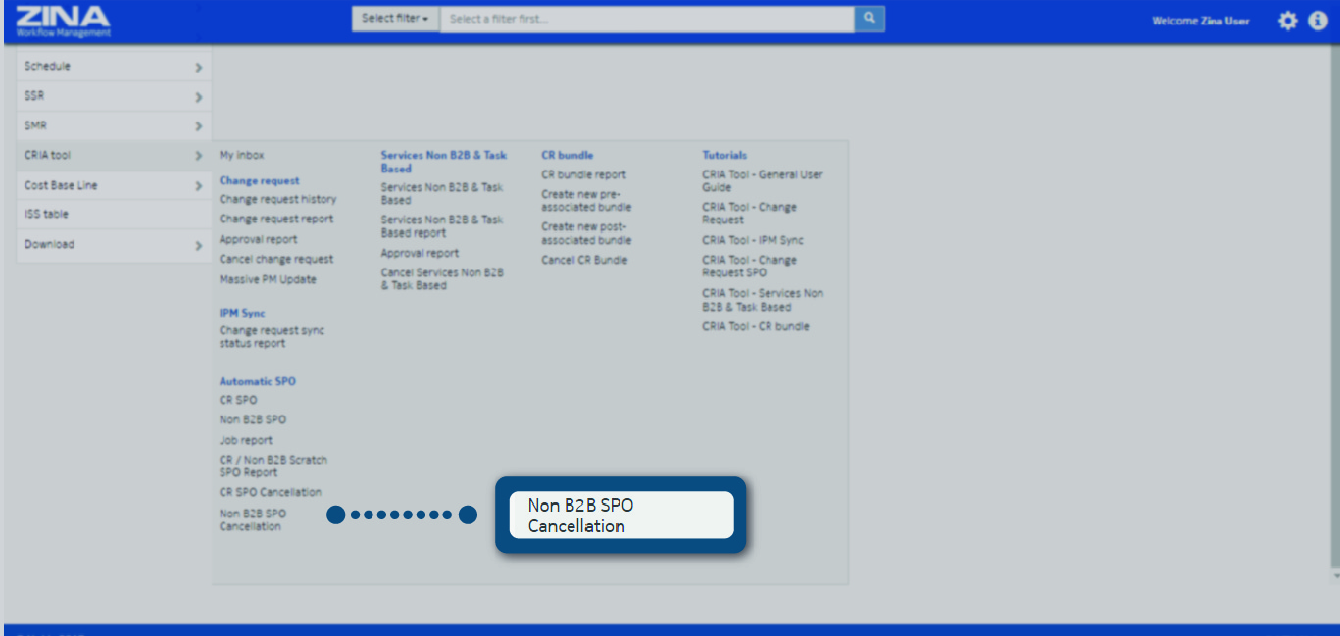The height and width of the screenshot is (636, 1340).
Task: Click Cancel CR Bundle link
Action: click(x=584, y=260)
